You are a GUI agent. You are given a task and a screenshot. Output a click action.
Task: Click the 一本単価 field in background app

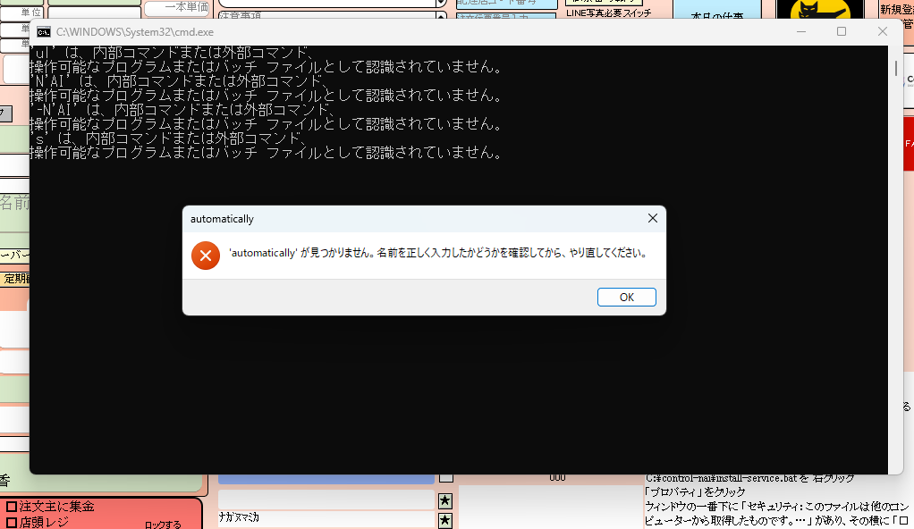176,8
